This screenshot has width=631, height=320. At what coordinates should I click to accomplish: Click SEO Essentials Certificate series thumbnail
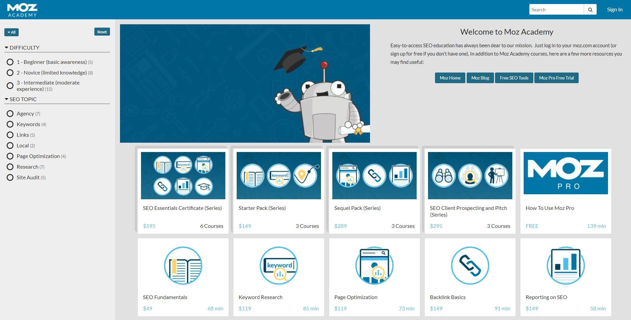pyautogui.click(x=183, y=175)
